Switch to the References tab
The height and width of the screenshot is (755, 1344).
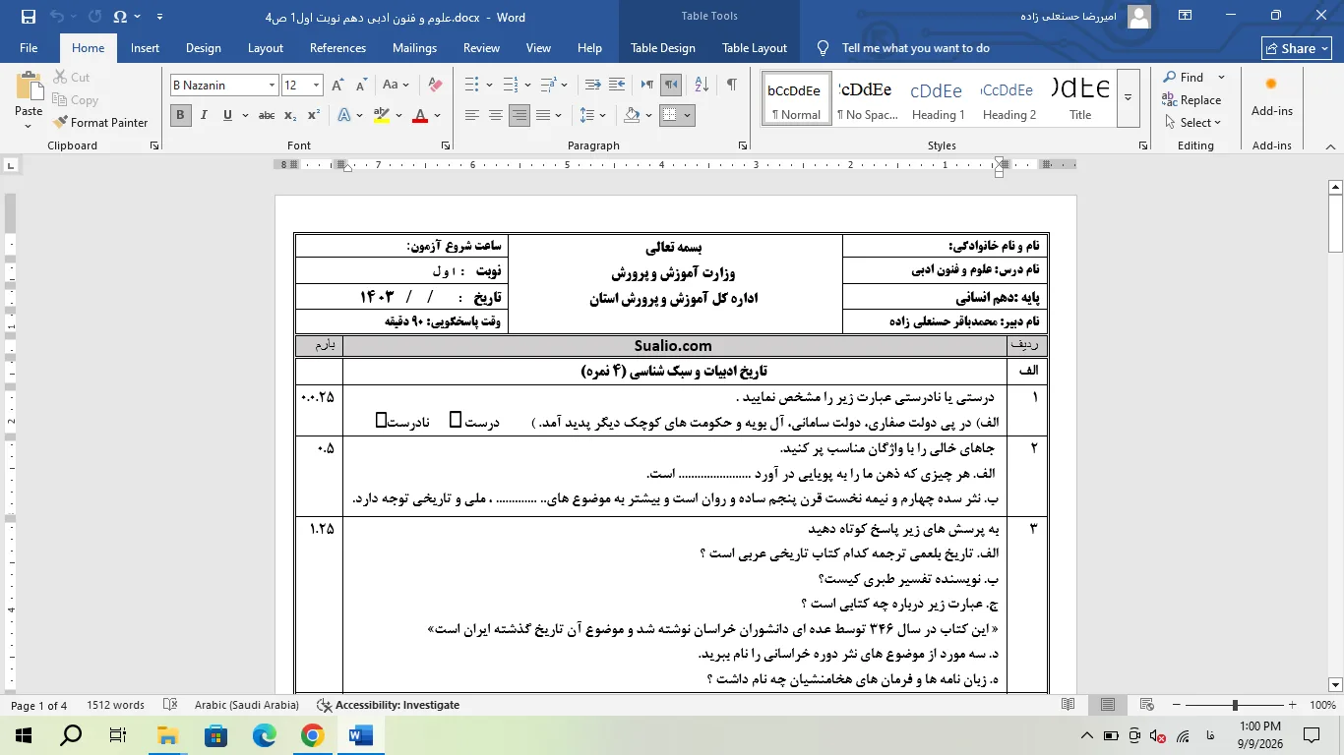coord(337,47)
